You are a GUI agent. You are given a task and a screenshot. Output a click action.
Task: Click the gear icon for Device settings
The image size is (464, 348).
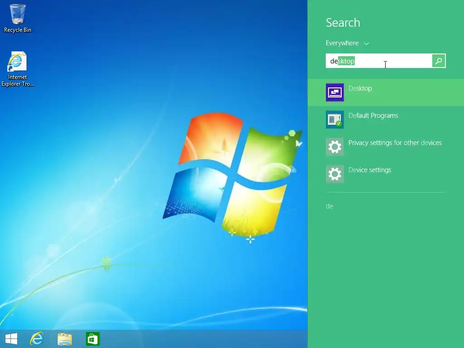coord(335,174)
